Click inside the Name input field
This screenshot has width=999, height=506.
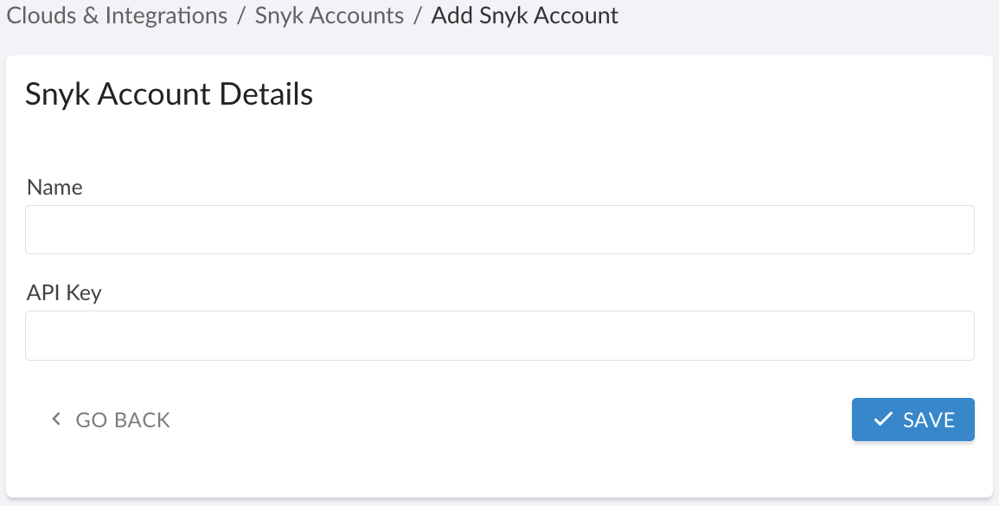tap(499, 229)
